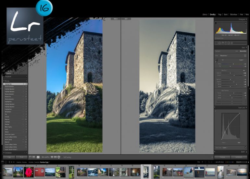The width and height of the screenshot is (250, 179).
Task: Click the Before/After view mode icon
Action: (x=38, y=157)
